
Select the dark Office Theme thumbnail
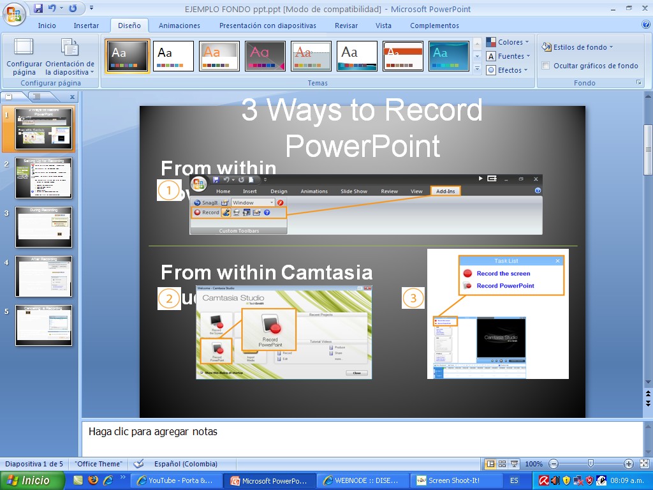point(128,56)
